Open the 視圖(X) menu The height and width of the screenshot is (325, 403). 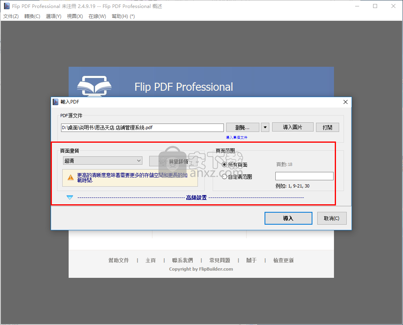click(75, 16)
